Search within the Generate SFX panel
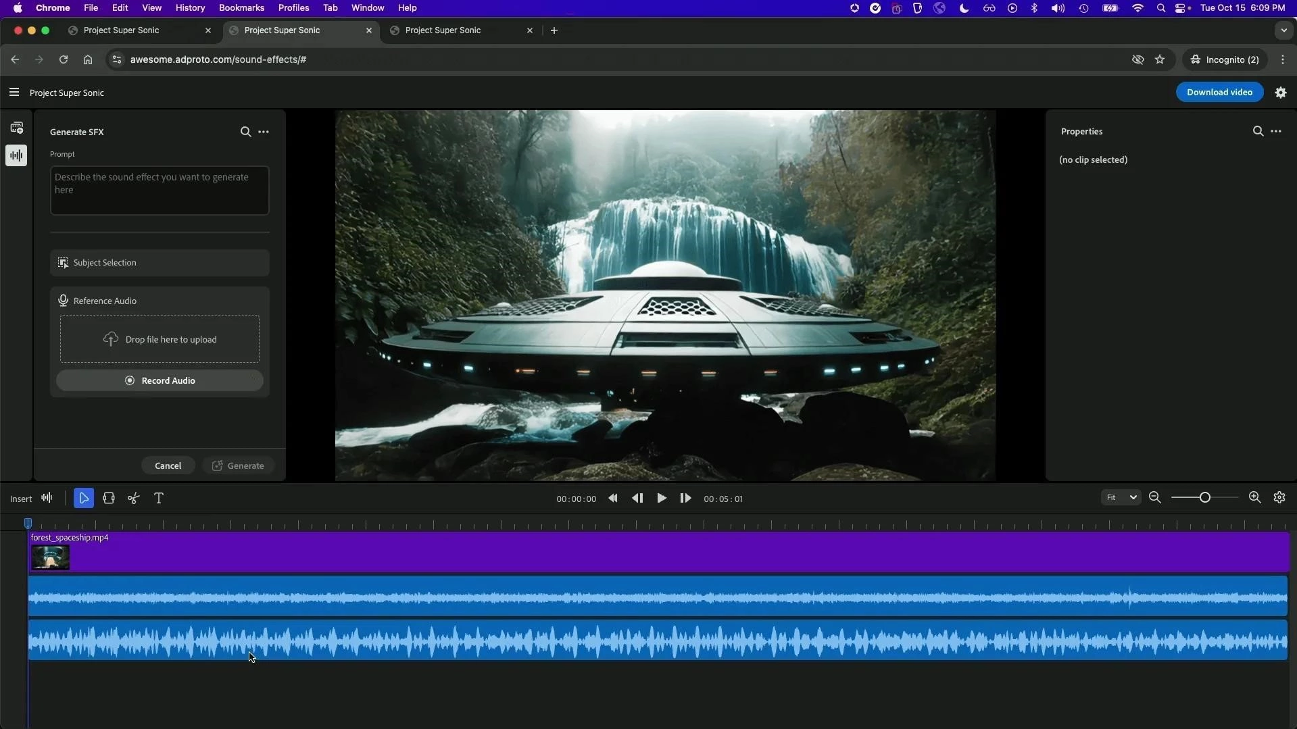 coord(245,132)
